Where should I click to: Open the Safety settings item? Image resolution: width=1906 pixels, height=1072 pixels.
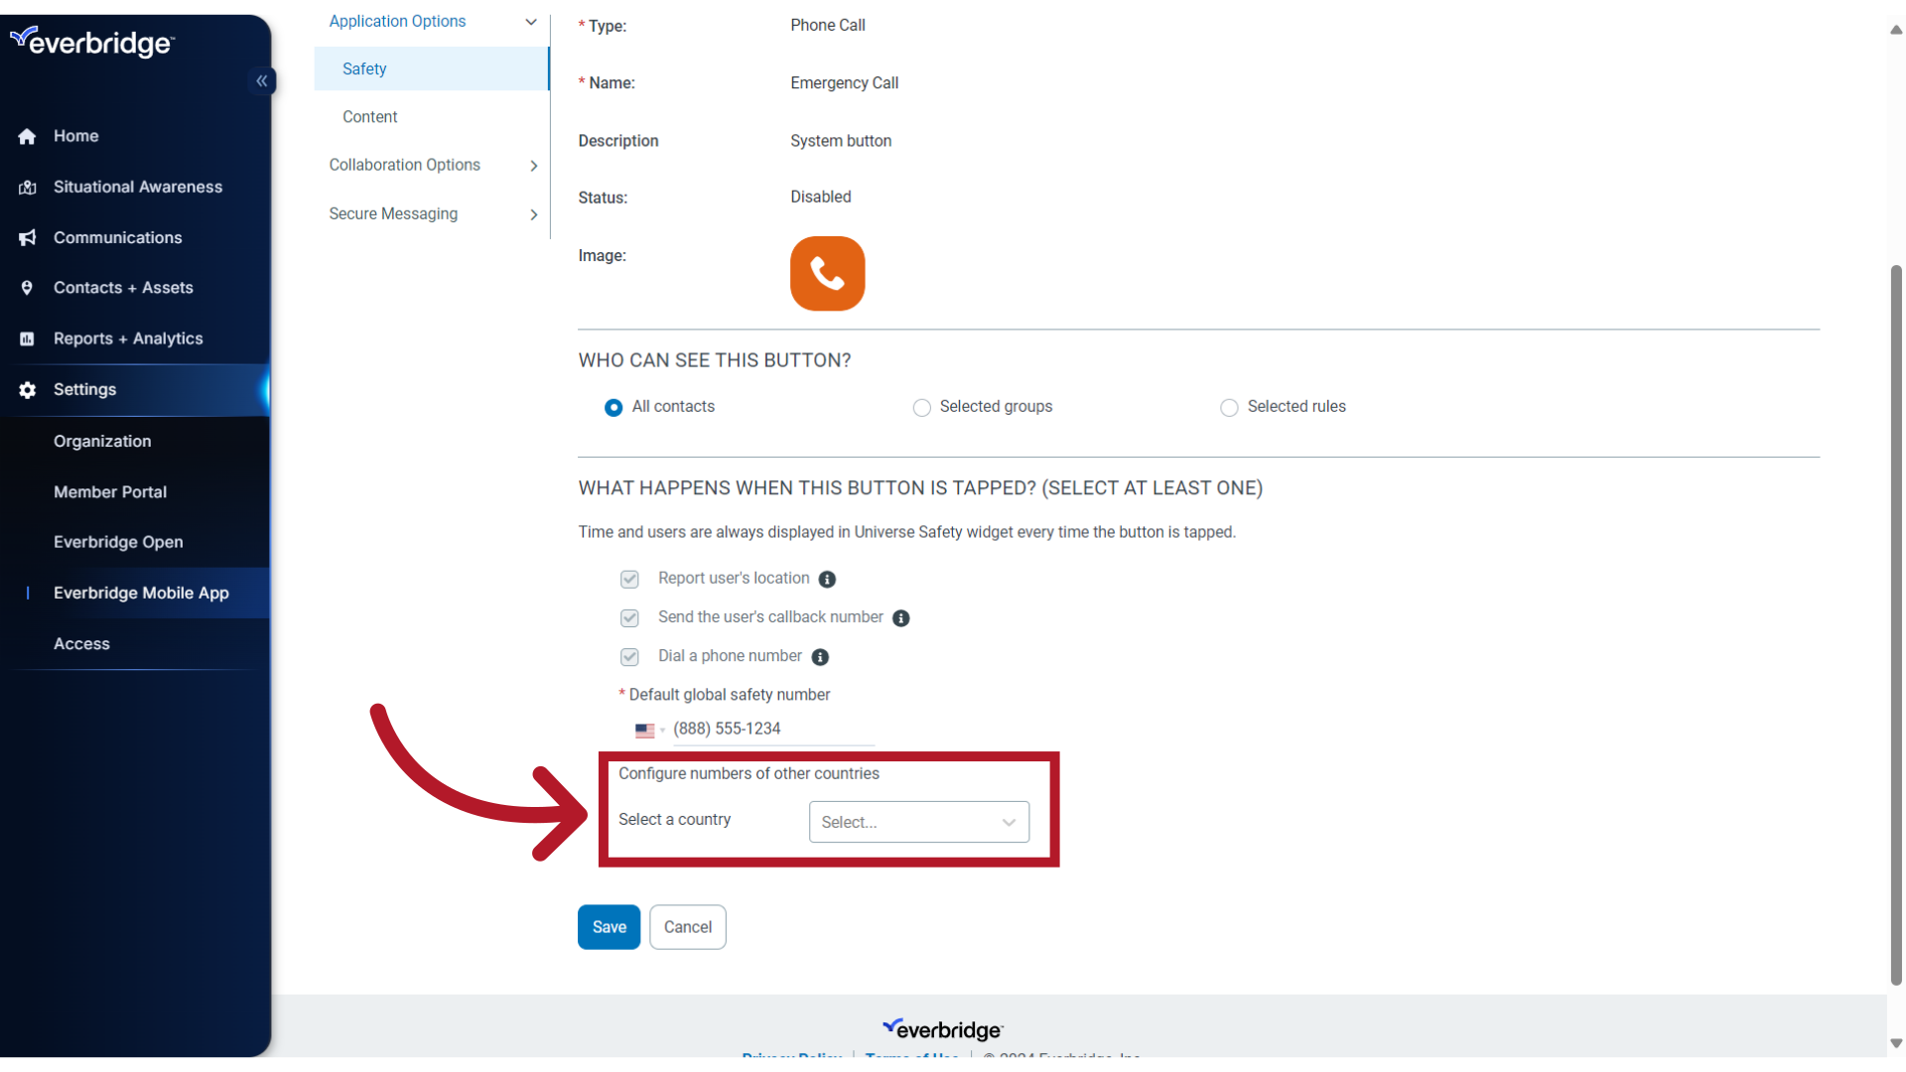point(432,68)
